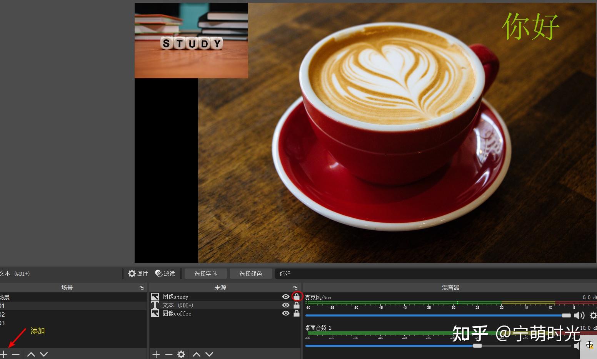Viewport: 597px width, 359px height.
Task: Click the 选择颜色 button
Action: [250, 273]
